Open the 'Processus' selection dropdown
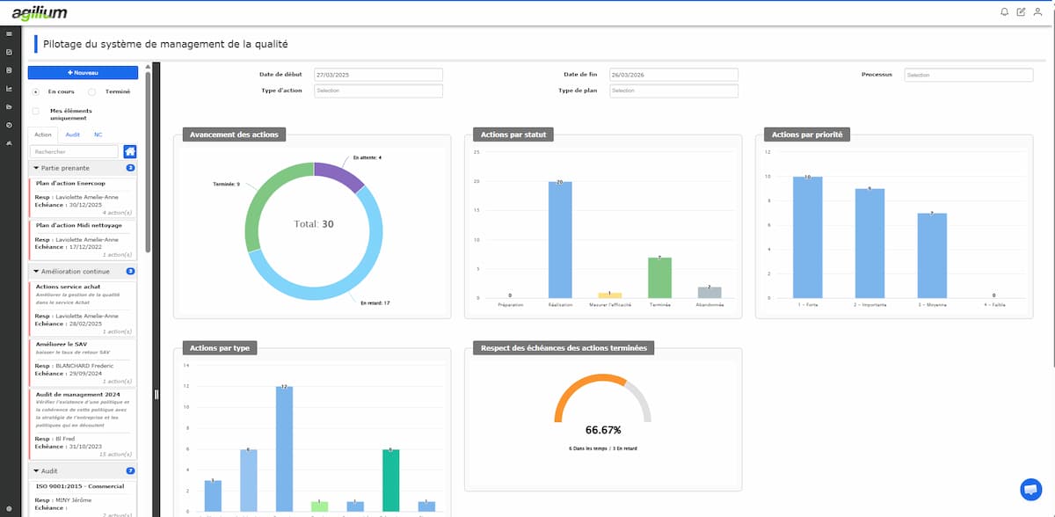Image resolution: width=1055 pixels, height=517 pixels. (x=967, y=74)
